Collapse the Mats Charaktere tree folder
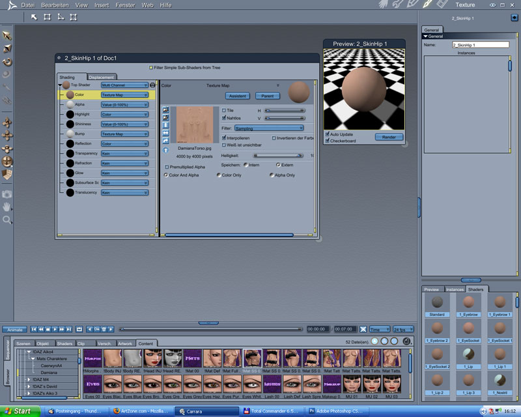Image resolution: width=521 pixels, height=417 pixels. (x=33, y=358)
